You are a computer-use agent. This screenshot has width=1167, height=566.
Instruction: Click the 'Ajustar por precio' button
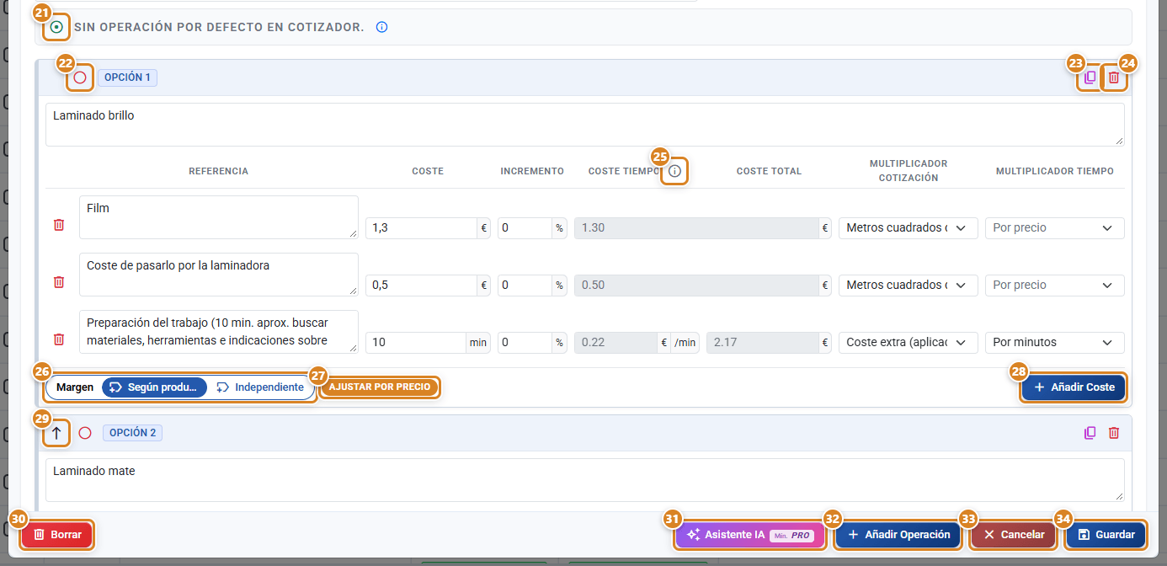(x=380, y=387)
